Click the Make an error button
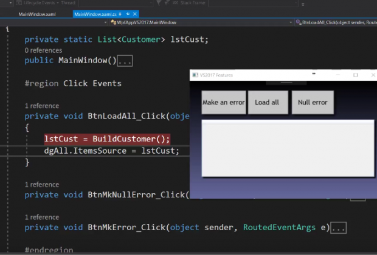Image resolution: width=377 pixels, height=255 pixels. pyautogui.click(x=223, y=103)
